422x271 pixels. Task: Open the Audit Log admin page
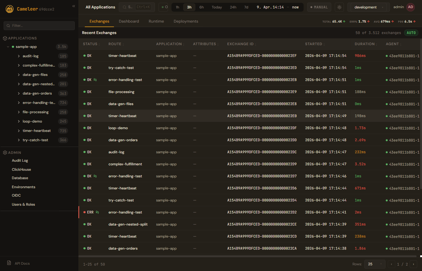coord(20,160)
